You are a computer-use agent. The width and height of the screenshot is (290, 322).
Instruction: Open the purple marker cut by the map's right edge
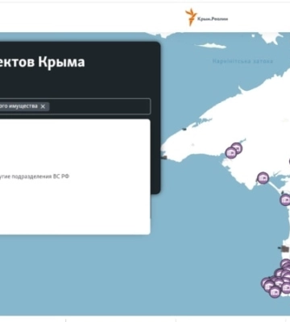(x=285, y=200)
